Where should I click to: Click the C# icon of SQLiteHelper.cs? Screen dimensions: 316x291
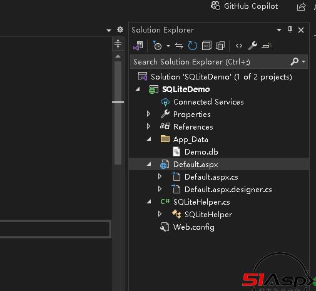[x=165, y=202]
